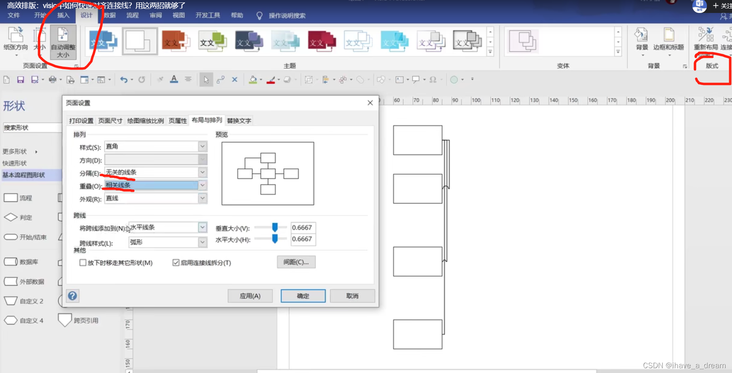
Task: Toggle 'Enable connector splitting' (启用连接线拆分) checkbox
Action: 176,263
